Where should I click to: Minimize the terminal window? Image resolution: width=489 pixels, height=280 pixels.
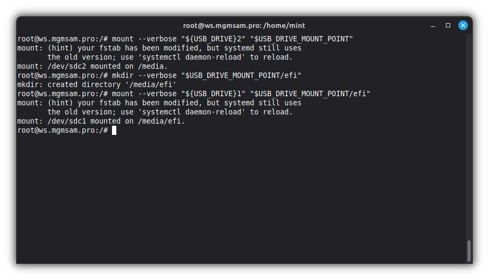(432, 25)
